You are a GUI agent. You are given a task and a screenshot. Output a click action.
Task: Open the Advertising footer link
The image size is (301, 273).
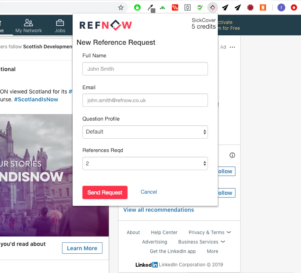(x=155, y=242)
